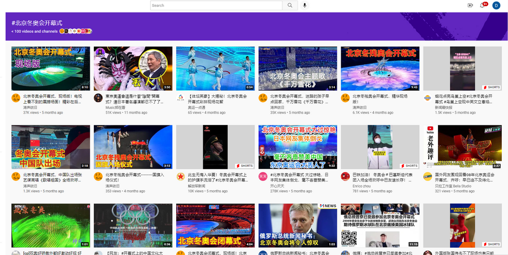508x255 pixels.
Task: Open title 北京冬残奥会开幕式，精华现场版
Action: 380,99
